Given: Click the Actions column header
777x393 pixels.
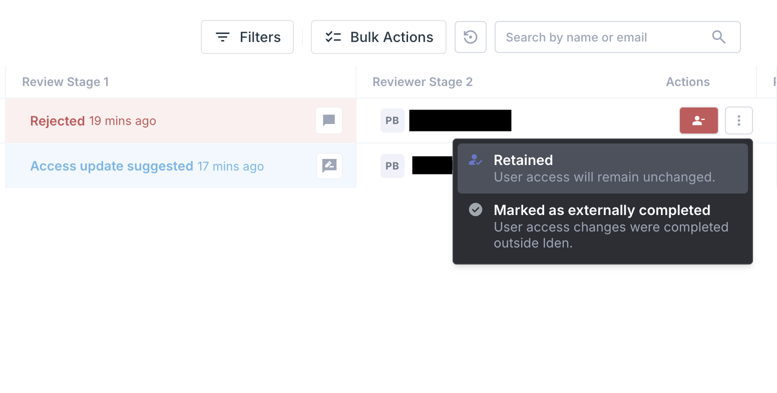Looking at the screenshot, I should click(687, 82).
